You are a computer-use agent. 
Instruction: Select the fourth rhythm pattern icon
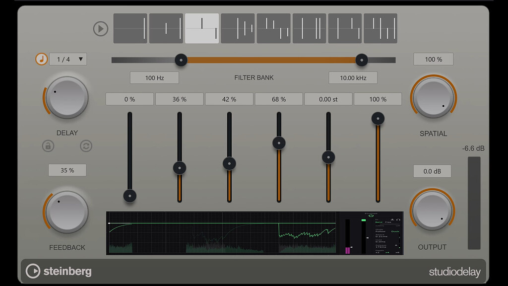pos(237,29)
